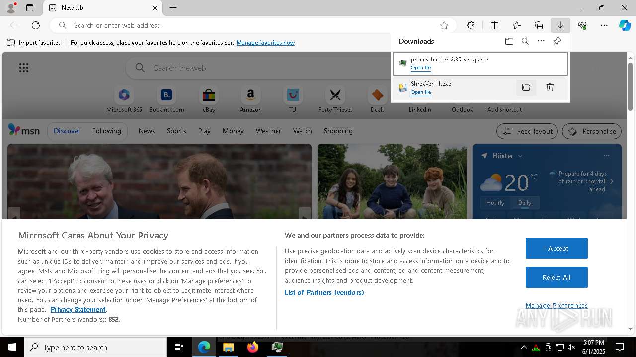Delete ShrekVer1.1.exe download entry
636x357 pixels.
pyautogui.click(x=550, y=88)
